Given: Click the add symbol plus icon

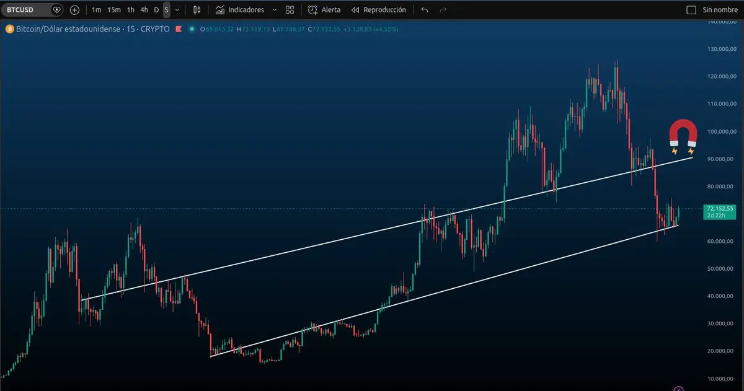Looking at the screenshot, I should (x=74, y=10).
